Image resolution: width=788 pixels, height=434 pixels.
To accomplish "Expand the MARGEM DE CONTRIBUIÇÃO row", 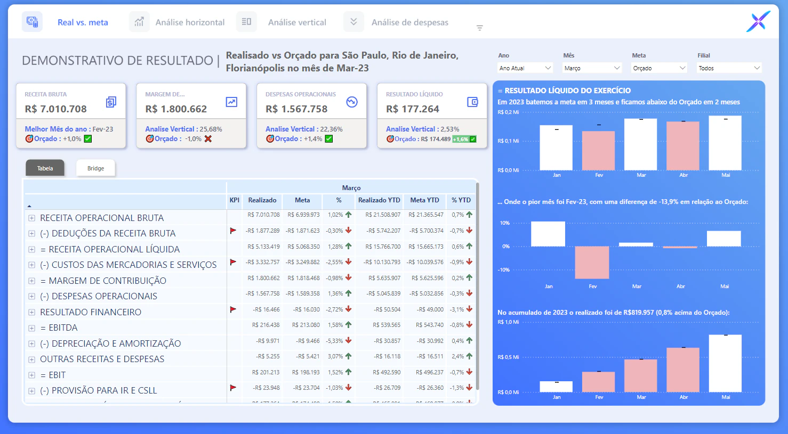I will (31, 281).
